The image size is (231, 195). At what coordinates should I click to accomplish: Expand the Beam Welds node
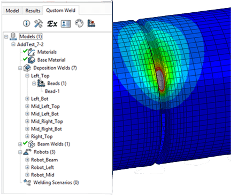pos(20,144)
